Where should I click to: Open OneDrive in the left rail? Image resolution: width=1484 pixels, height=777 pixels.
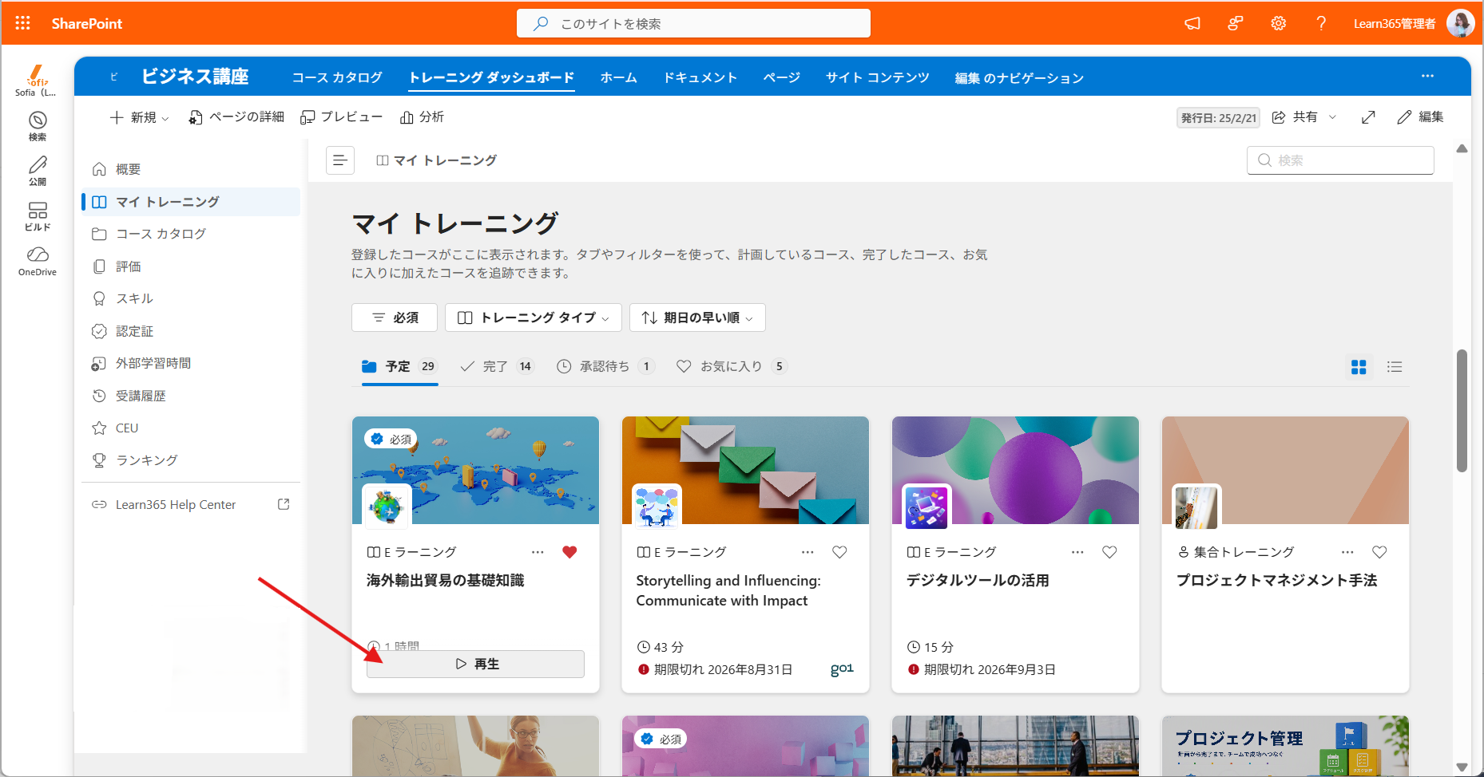(38, 262)
